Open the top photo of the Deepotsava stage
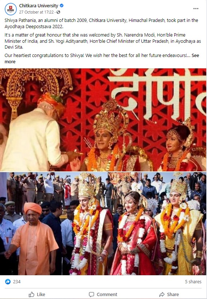Image resolution: width=207 pixels, height=299 pixels. coord(103,120)
